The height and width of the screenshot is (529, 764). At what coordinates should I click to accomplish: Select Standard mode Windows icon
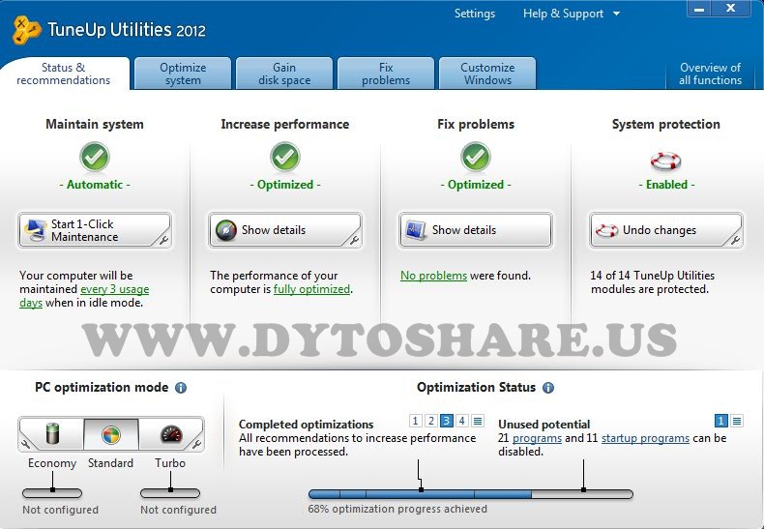(111, 434)
